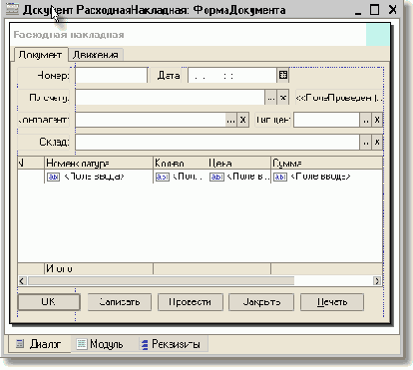Select the Склад: label
Viewport: 413px width, 370px height.
pos(44,142)
